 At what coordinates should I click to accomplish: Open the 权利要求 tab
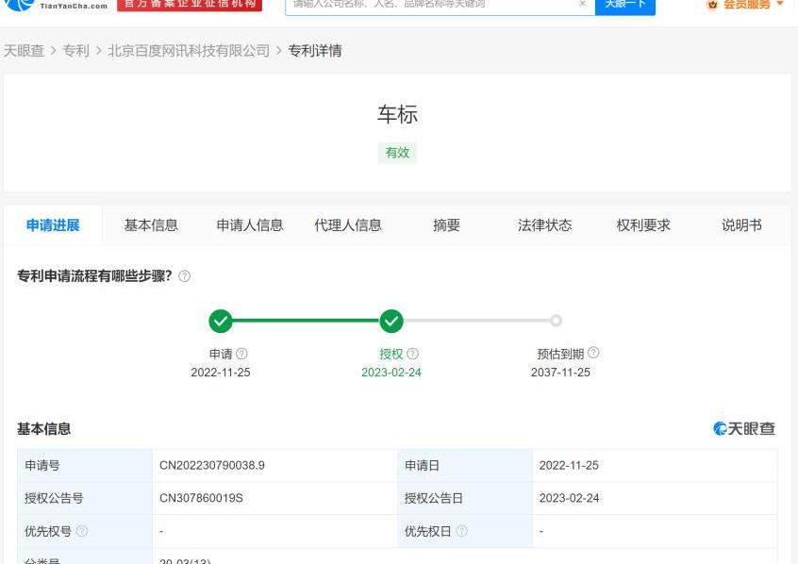[643, 225]
